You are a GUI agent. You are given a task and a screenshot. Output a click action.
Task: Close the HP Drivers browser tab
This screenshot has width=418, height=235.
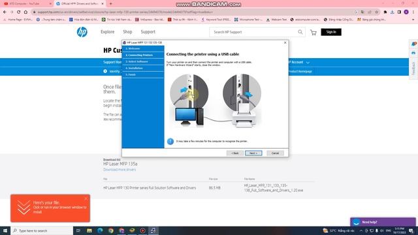pyautogui.click(x=103, y=4)
